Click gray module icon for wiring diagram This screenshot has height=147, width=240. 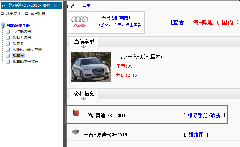[x=76, y=132]
